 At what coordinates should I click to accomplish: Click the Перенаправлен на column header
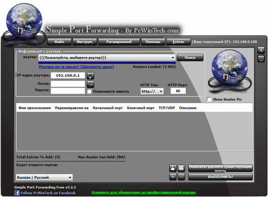(x=72, y=108)
